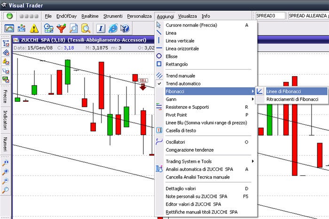The width and height of the screenshot is (329, 219).
Task: Click the green status light button
Action: click(x=10, y=16)
